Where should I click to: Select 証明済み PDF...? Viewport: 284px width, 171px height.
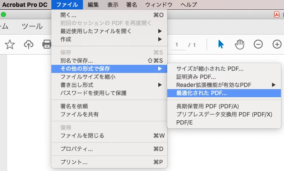coord(224,77)
